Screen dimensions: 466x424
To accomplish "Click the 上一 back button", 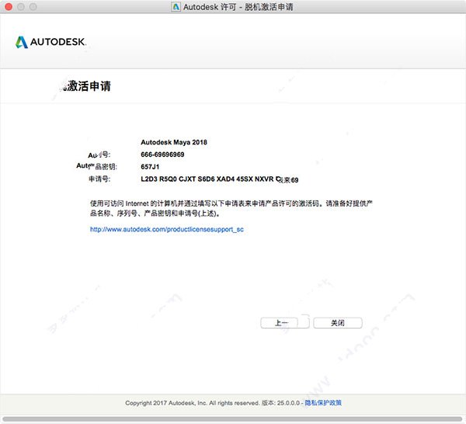I will (x=285, y=323).
